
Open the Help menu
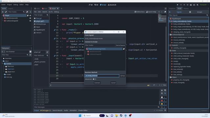(x=27, y=5)
